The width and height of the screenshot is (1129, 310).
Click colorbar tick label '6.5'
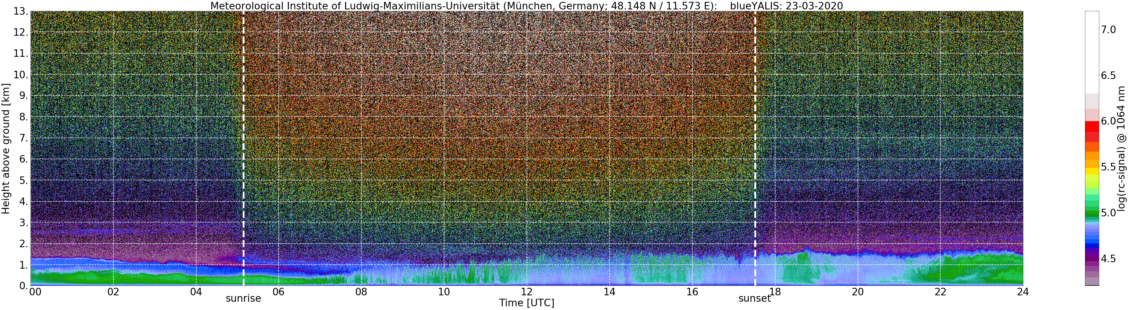pos(1108,75)
